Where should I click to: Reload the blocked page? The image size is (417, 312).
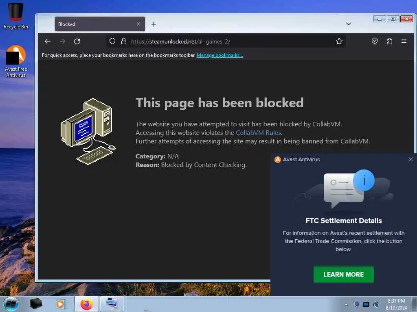point(77,41)
